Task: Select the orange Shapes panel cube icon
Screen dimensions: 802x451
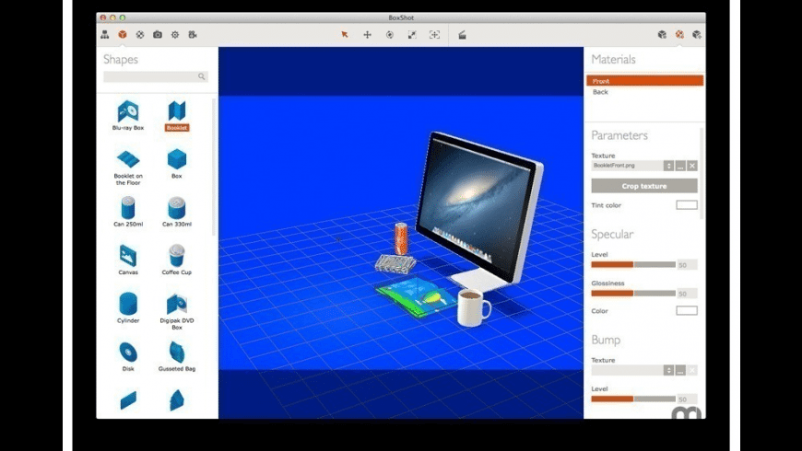Action: tap(123, 35)
